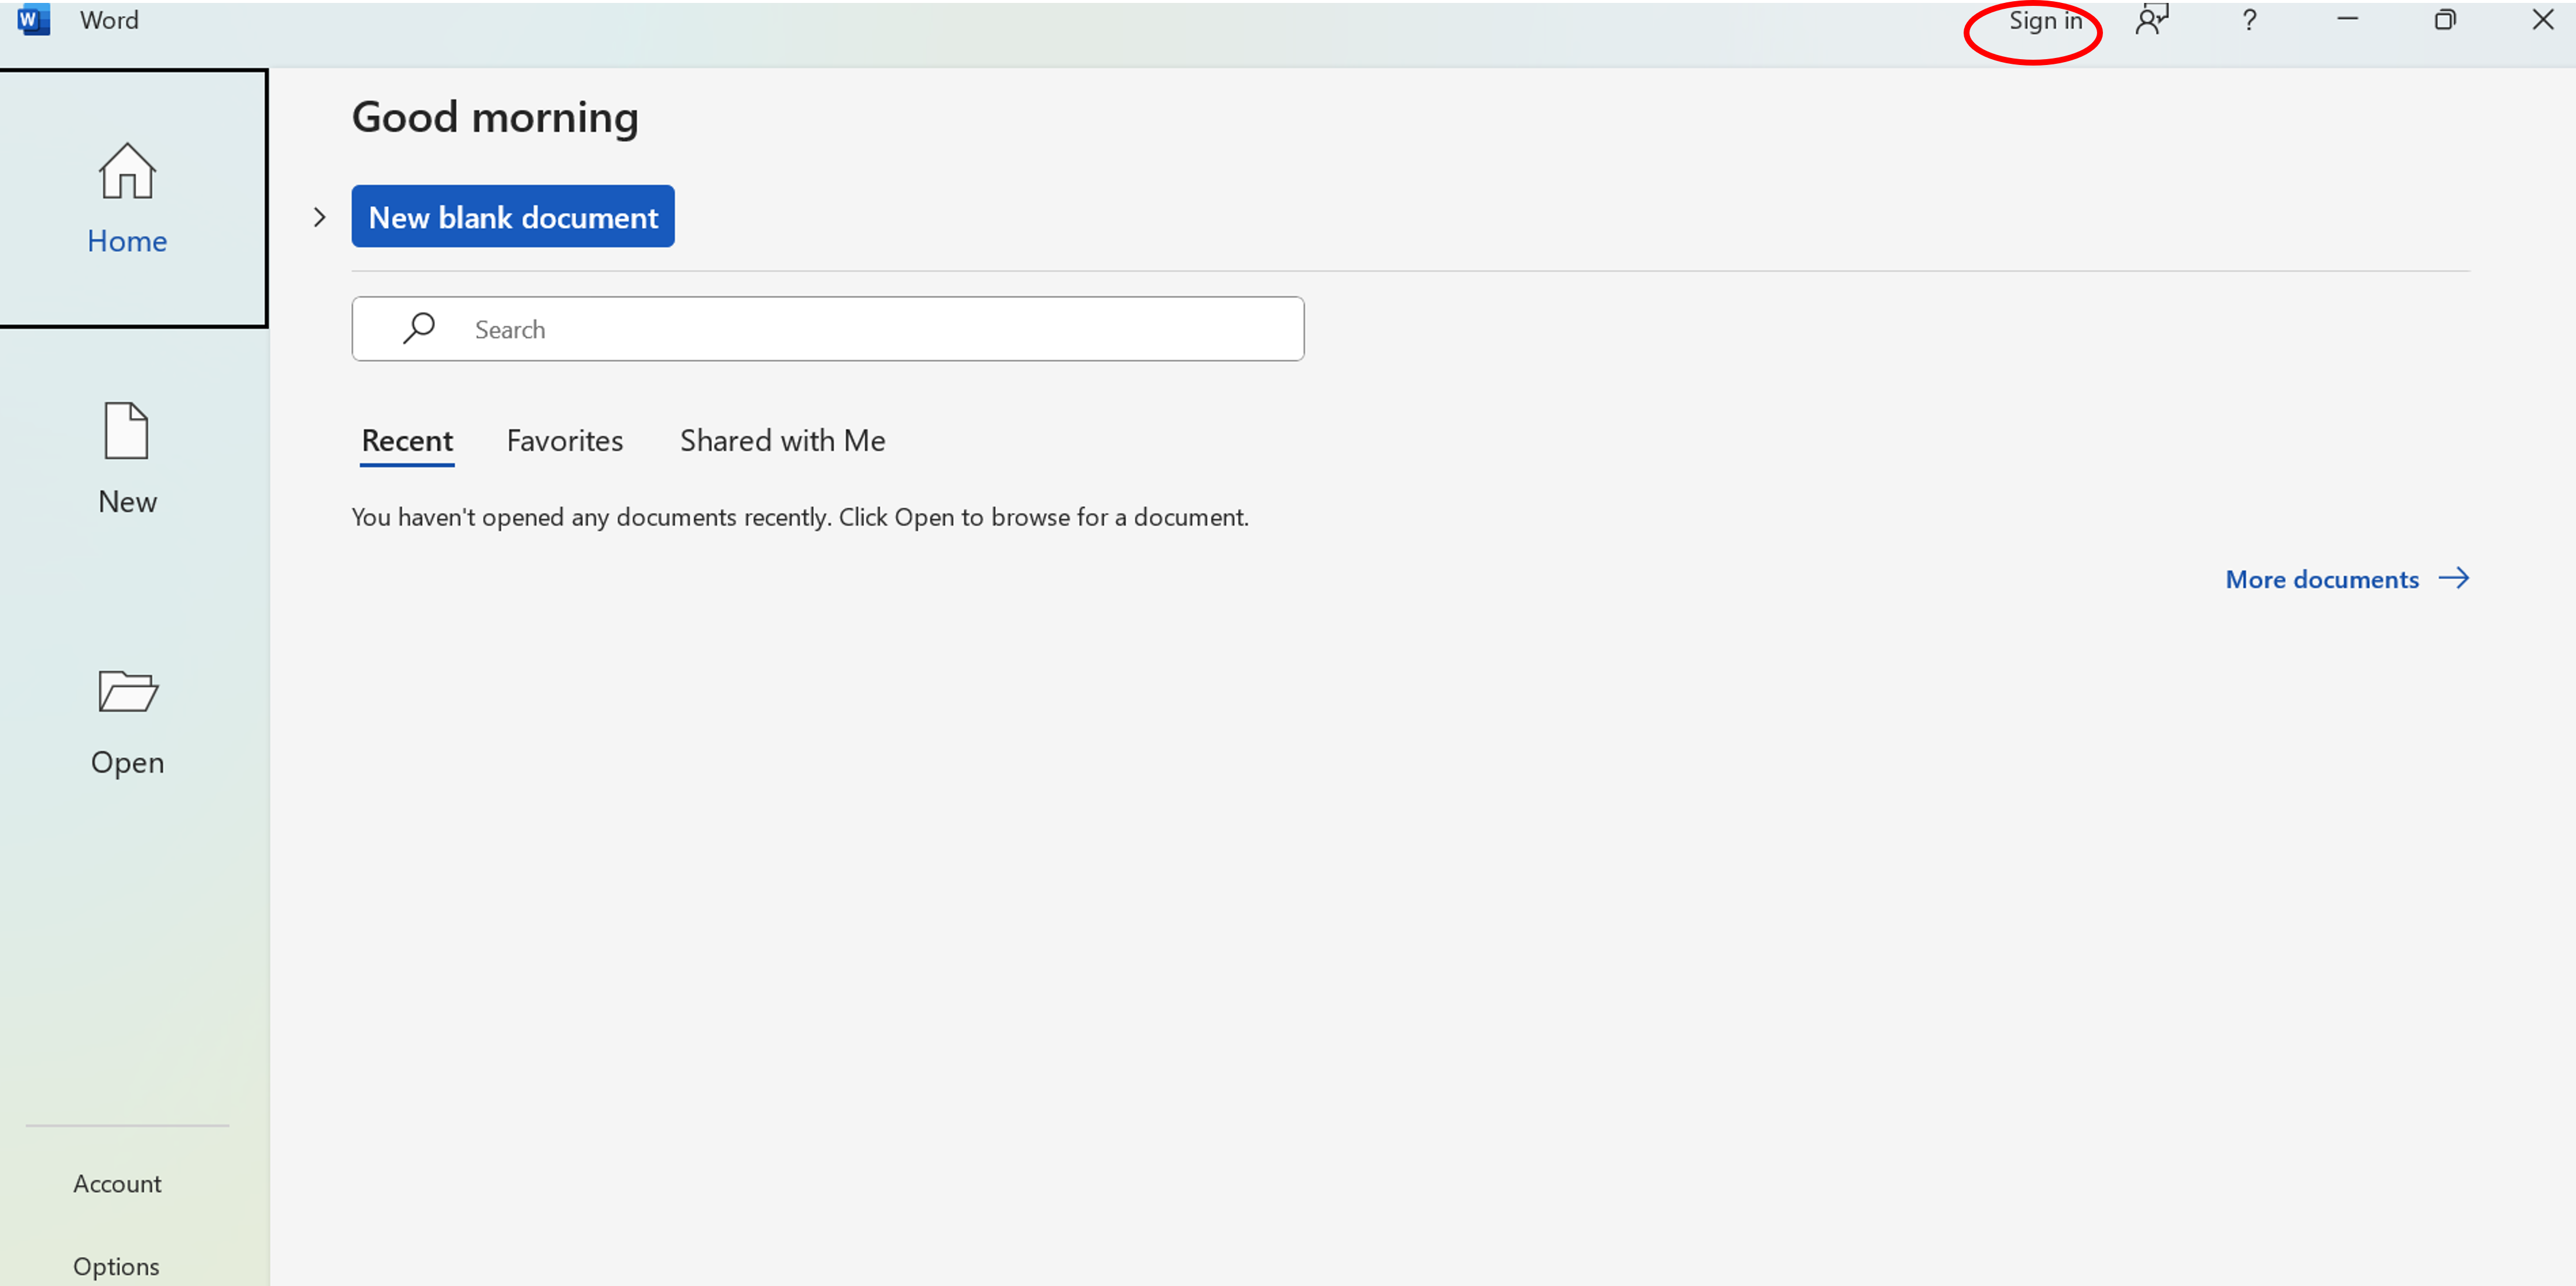
Task: Switch to the Favorites tab
Action: coord(564,441)
